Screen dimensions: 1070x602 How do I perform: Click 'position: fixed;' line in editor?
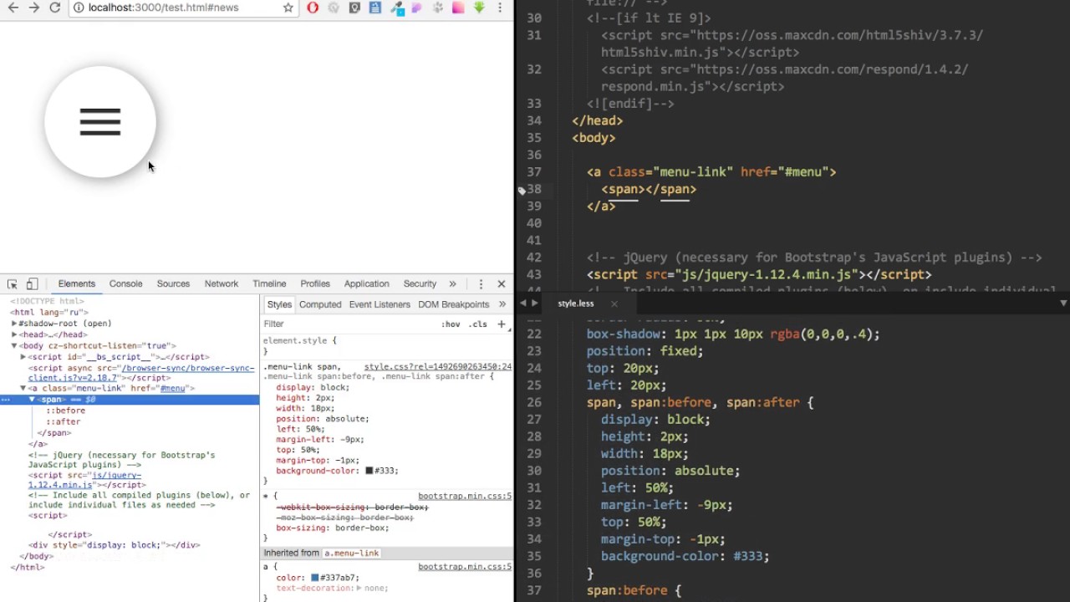tap(643, 351)
